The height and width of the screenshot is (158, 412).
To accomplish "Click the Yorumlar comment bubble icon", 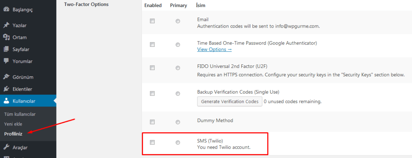I will coord(6,61).
